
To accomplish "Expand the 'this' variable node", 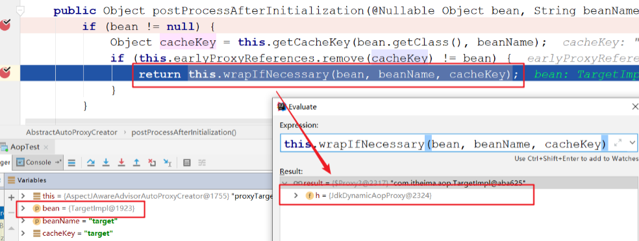I will tap(23, 196).
